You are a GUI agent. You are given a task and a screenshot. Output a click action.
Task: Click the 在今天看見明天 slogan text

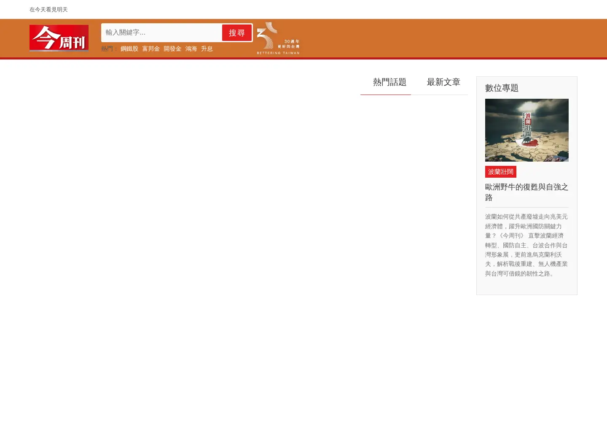coord(48,9)
